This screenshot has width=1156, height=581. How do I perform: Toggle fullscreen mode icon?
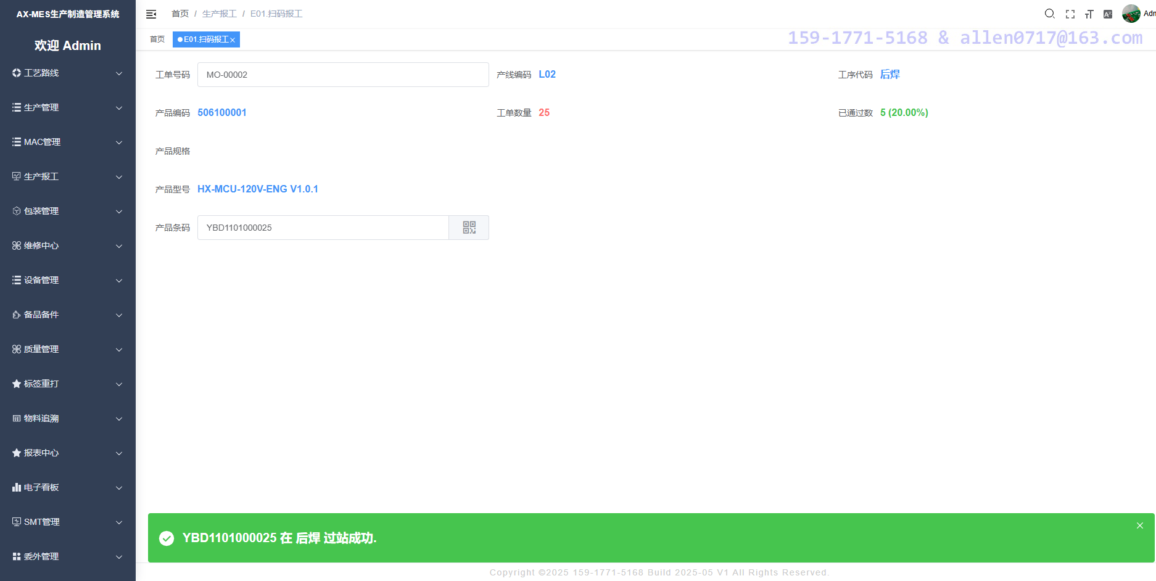point(1070,14)
